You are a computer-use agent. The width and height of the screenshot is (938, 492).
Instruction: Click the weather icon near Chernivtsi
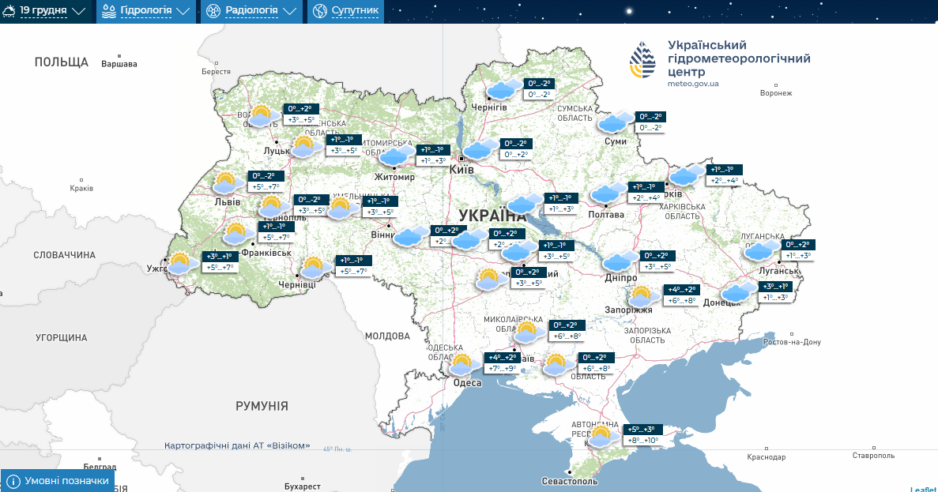point(315,267)
